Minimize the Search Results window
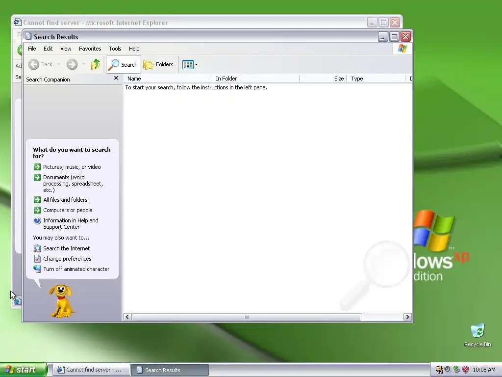 pyautogui.click(x=383, y=37)
